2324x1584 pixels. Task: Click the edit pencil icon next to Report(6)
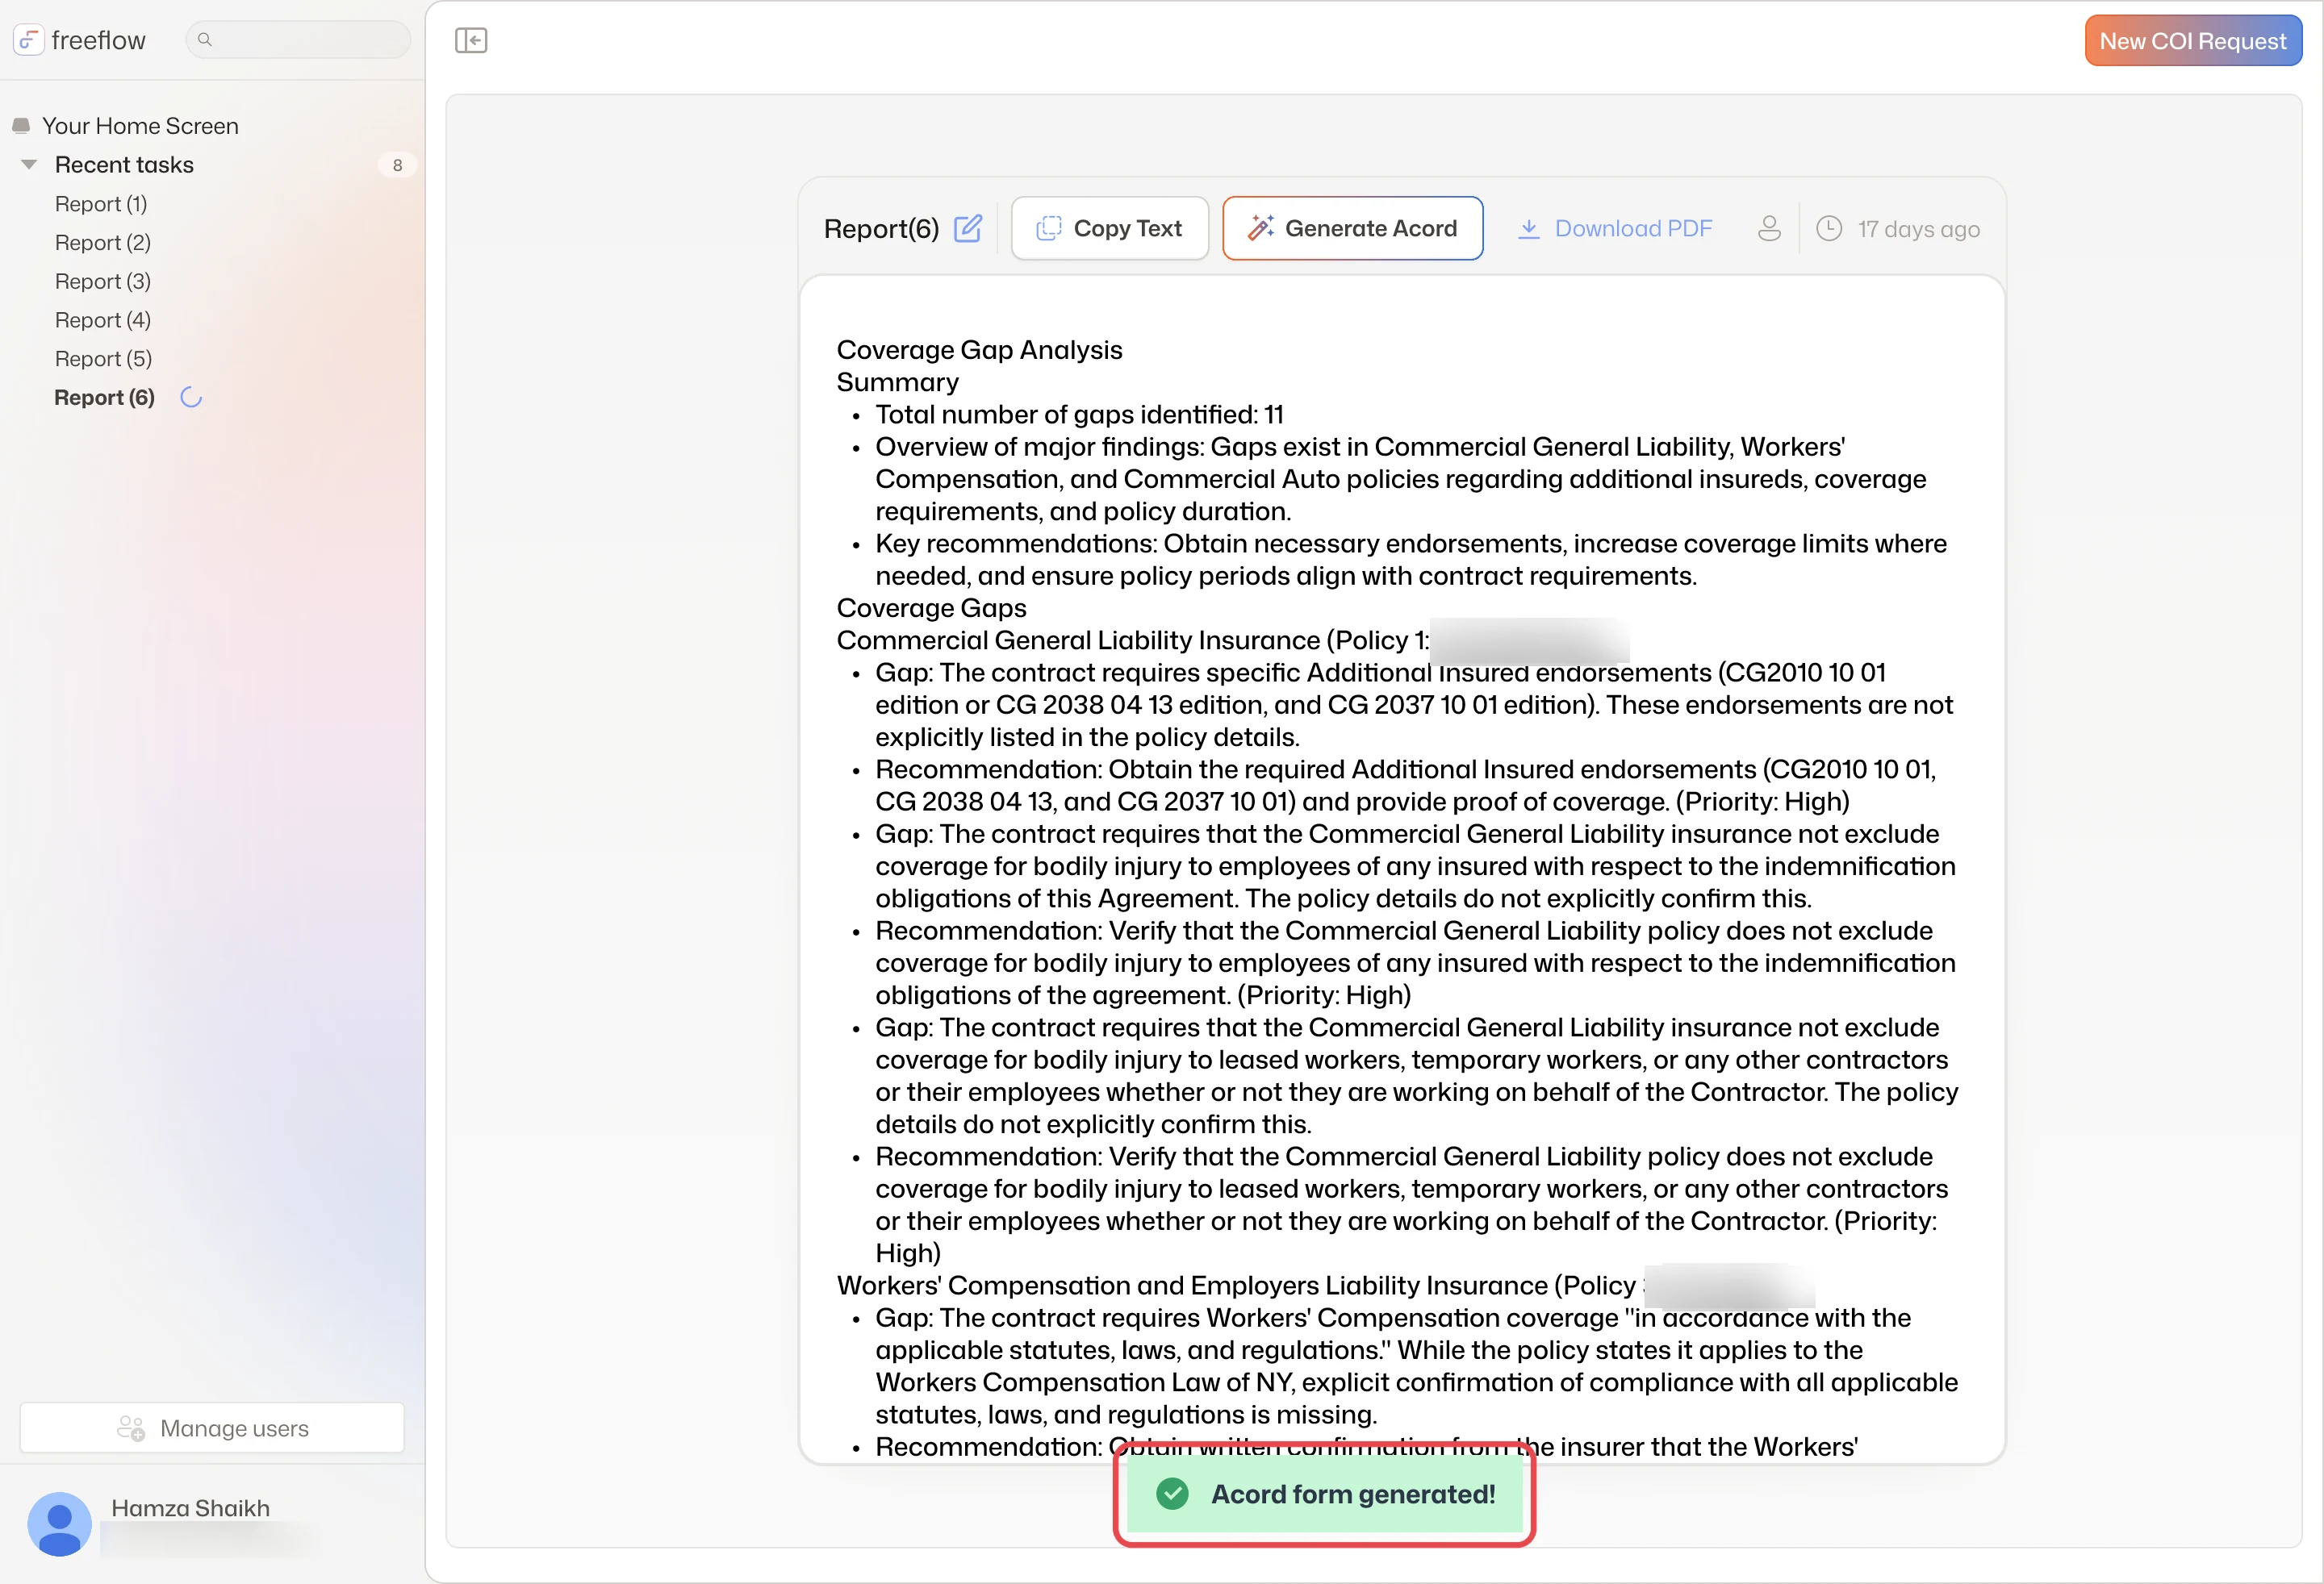968,229
